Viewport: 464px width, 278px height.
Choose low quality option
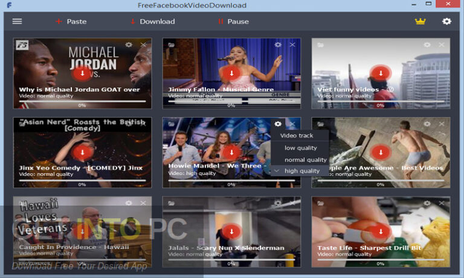click(x=300, y=148)
